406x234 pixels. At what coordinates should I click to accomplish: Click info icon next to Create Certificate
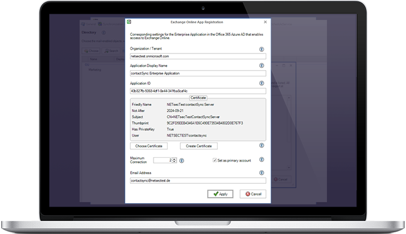(262, 145)
